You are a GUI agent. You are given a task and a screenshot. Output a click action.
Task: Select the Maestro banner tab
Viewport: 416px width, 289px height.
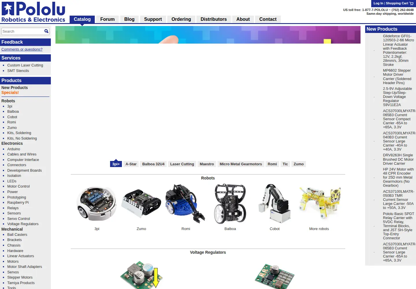[207, 164]
